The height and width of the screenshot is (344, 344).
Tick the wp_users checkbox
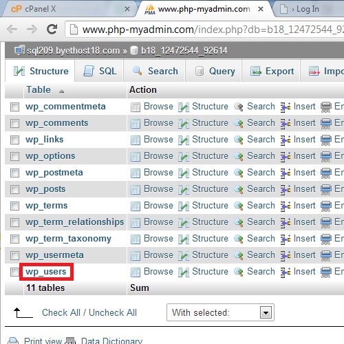point(14,272)
